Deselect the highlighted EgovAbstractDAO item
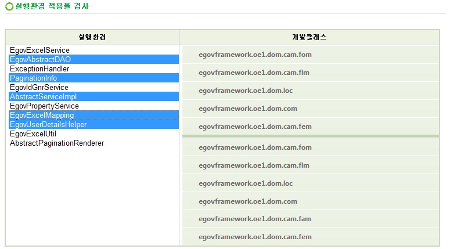 click(40, 60)
